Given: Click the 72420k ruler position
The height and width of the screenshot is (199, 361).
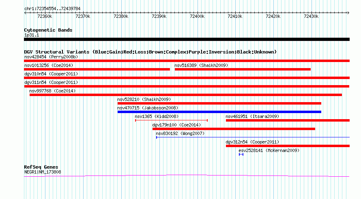Looking at the screenshot, I should (x=273, y=16).
